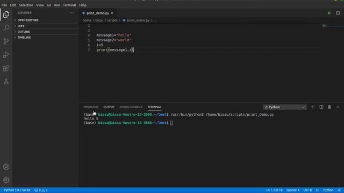This screenshot has height=193, width=344.
Task: Change encoding via UTF-8 status item
Action: pyautogui.click(x=307, y=190)
